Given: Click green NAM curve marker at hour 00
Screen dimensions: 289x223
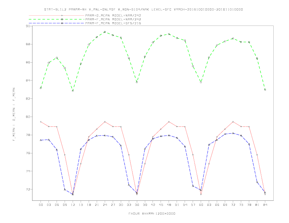Looking at the screenshot, I should [41, 88].
